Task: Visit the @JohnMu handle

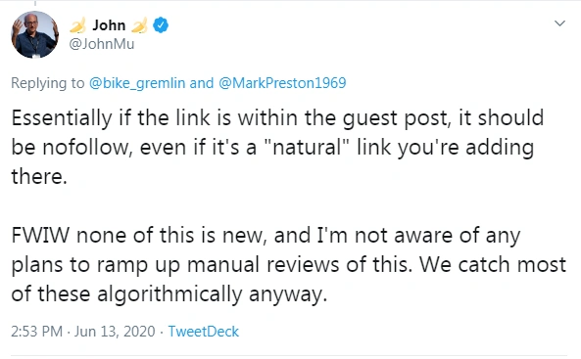Action: point(102,44)
